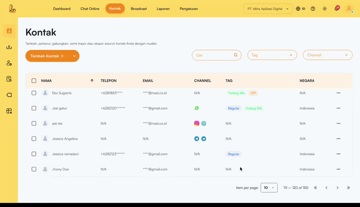The image size is (360, 207).
Task: Change items per page dropdown
Action: (269, 188)
